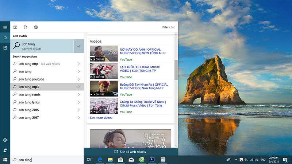This screenshot has width=292, height=164.
Task: Open Microsoft Store from taskbar
Action: [x=121, y=160]
